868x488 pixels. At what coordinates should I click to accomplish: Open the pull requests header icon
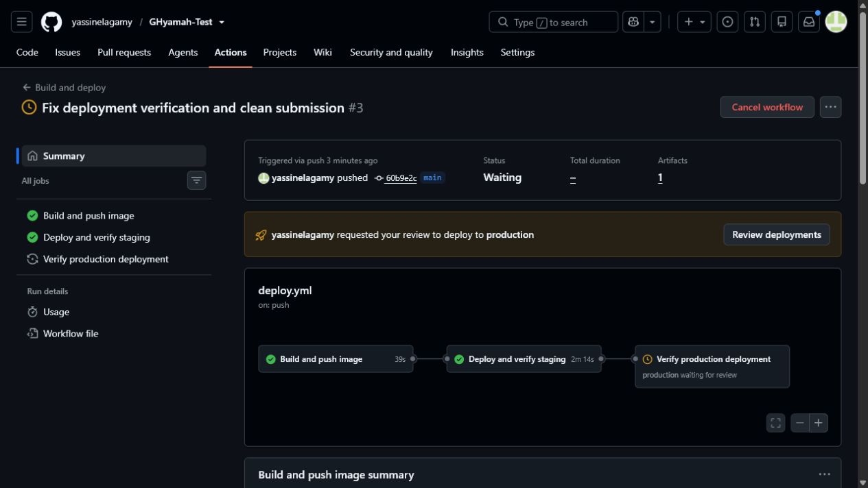pos(755,22)
